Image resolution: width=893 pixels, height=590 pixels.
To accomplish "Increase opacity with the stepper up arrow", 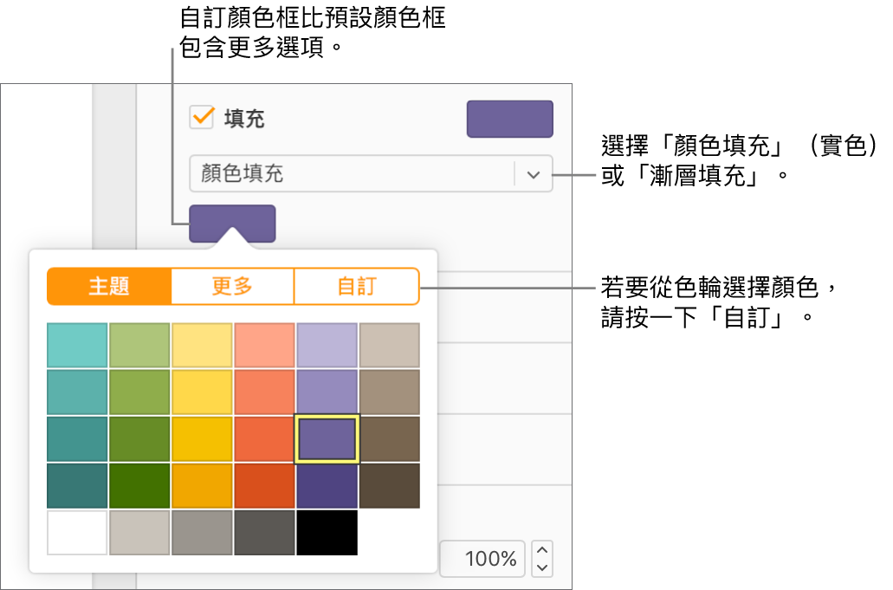I will 542,550.
